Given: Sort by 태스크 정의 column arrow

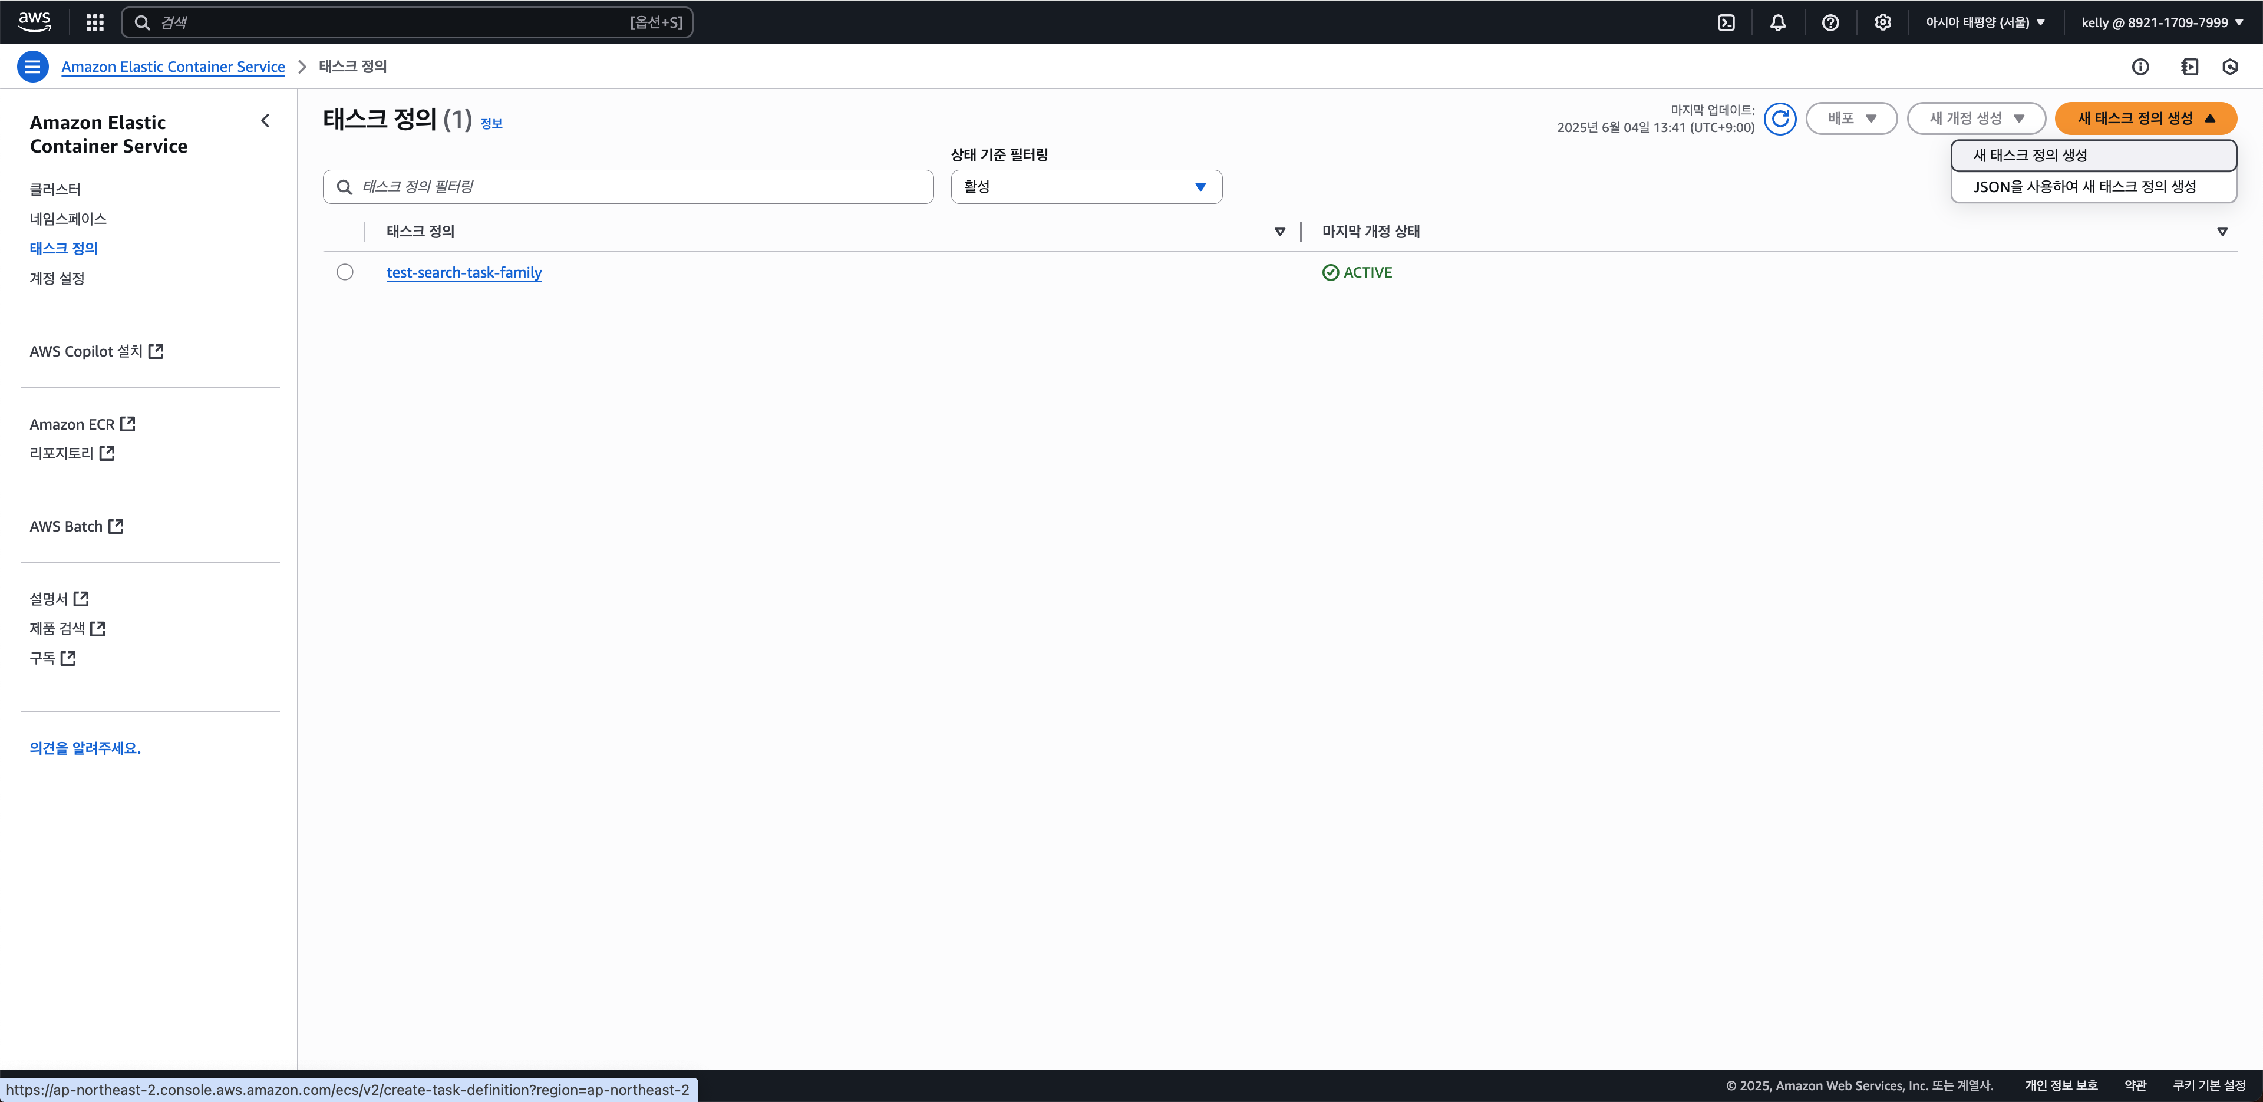Looking at the screenshot, I should (1279, 232).
